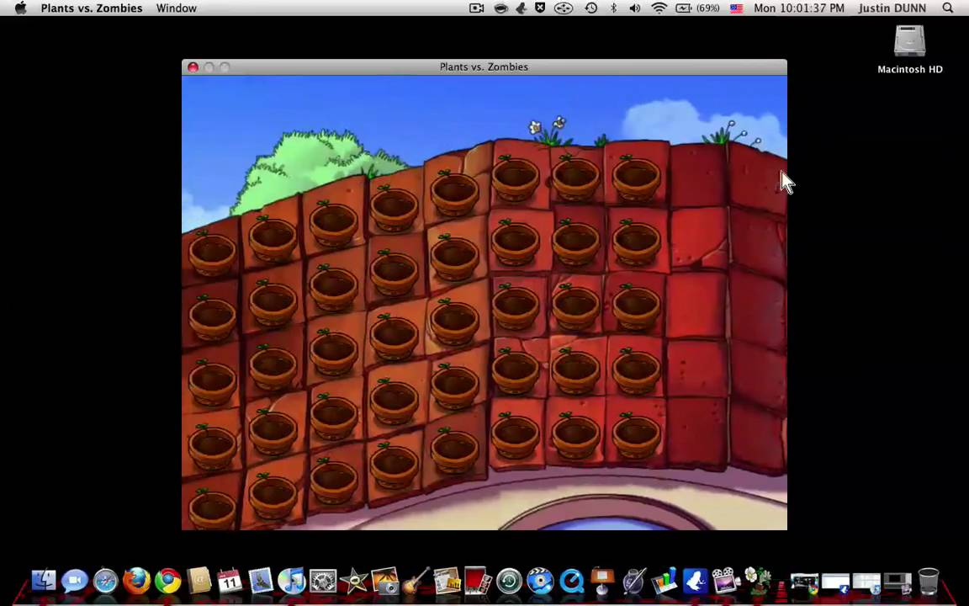Screen dimensions: 969x606
Task: Restore minimized Chrome window from Dock
Action: pyautogui.click(x=805, y=583)
